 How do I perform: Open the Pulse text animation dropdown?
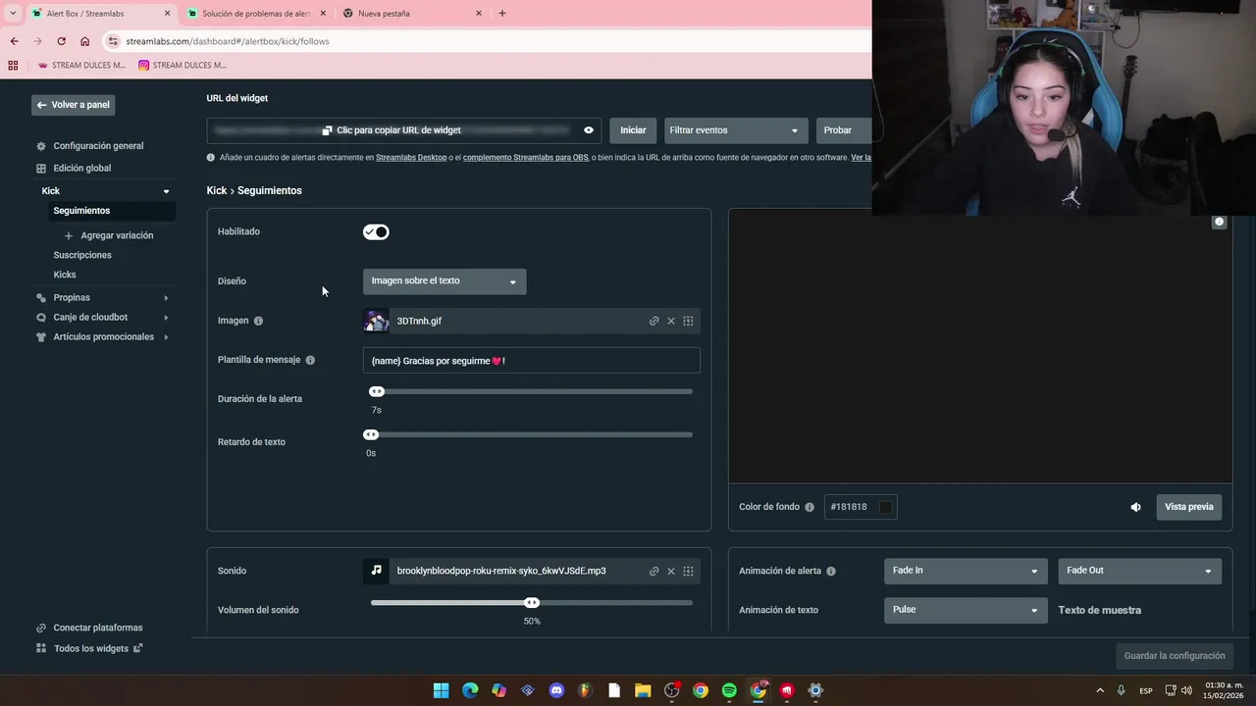point(965,610)
